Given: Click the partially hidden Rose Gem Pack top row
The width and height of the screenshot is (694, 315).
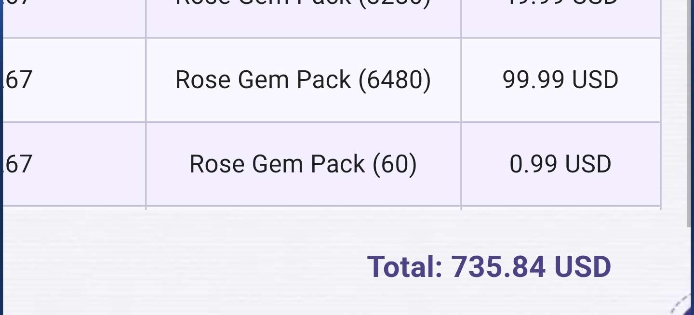Looking at the screenshot, I should 303,18.
